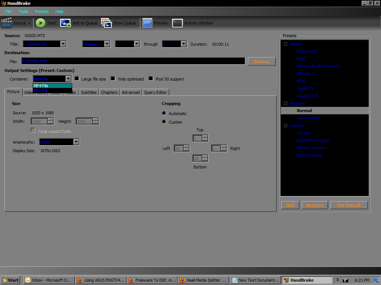Switch to New Text Document taskbar item
This screenshot has height=285, width=381.
pyautogui.click(x=255, y=280)
